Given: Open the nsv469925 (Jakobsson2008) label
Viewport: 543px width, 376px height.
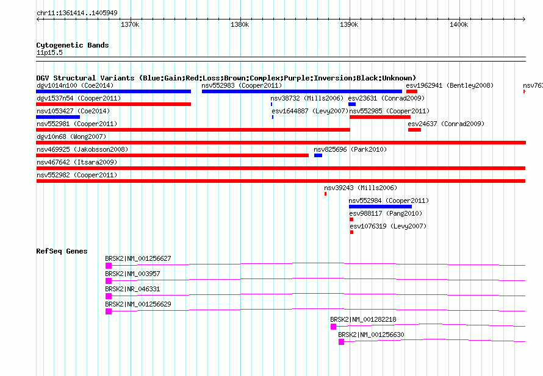Looking at the screenshot, I should 82,149.
